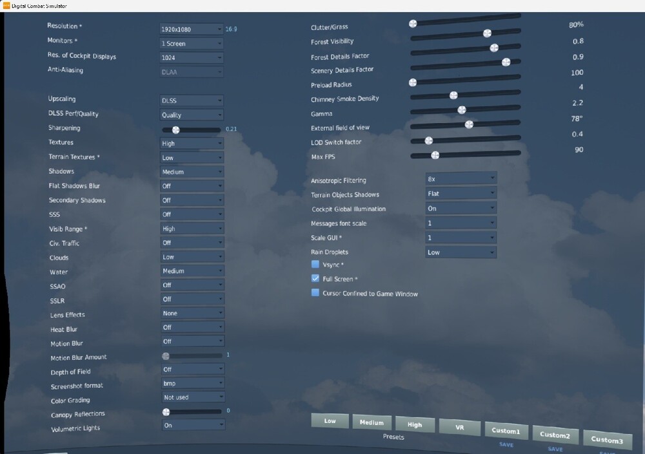This screenshot has height=454, width=645.
Task: Open the Resolution dropdown
Action: point(192,29)
